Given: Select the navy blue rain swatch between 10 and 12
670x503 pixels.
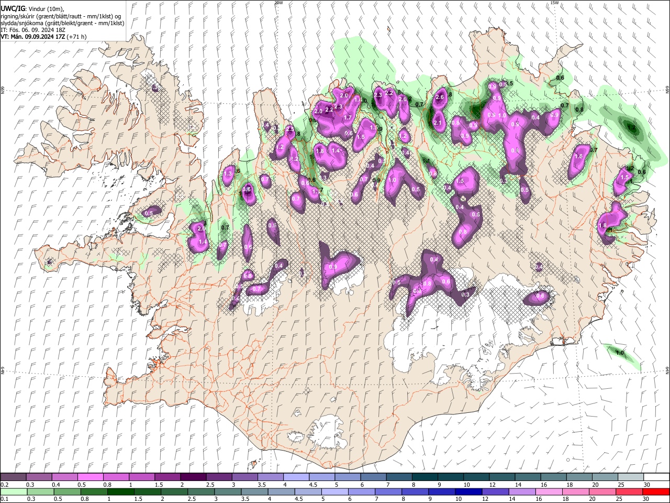Looking at the screenshot, I should (x=468, y=491).
